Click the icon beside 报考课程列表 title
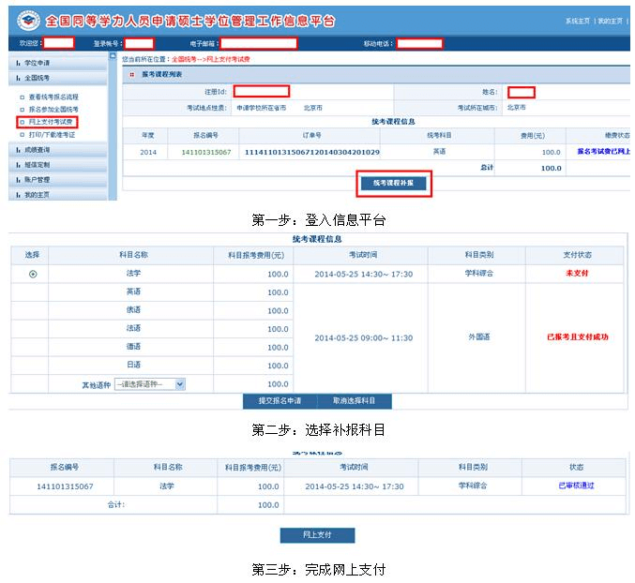This screenshot has height=583, width=635. pyautogui.click(x=132, y=74)
